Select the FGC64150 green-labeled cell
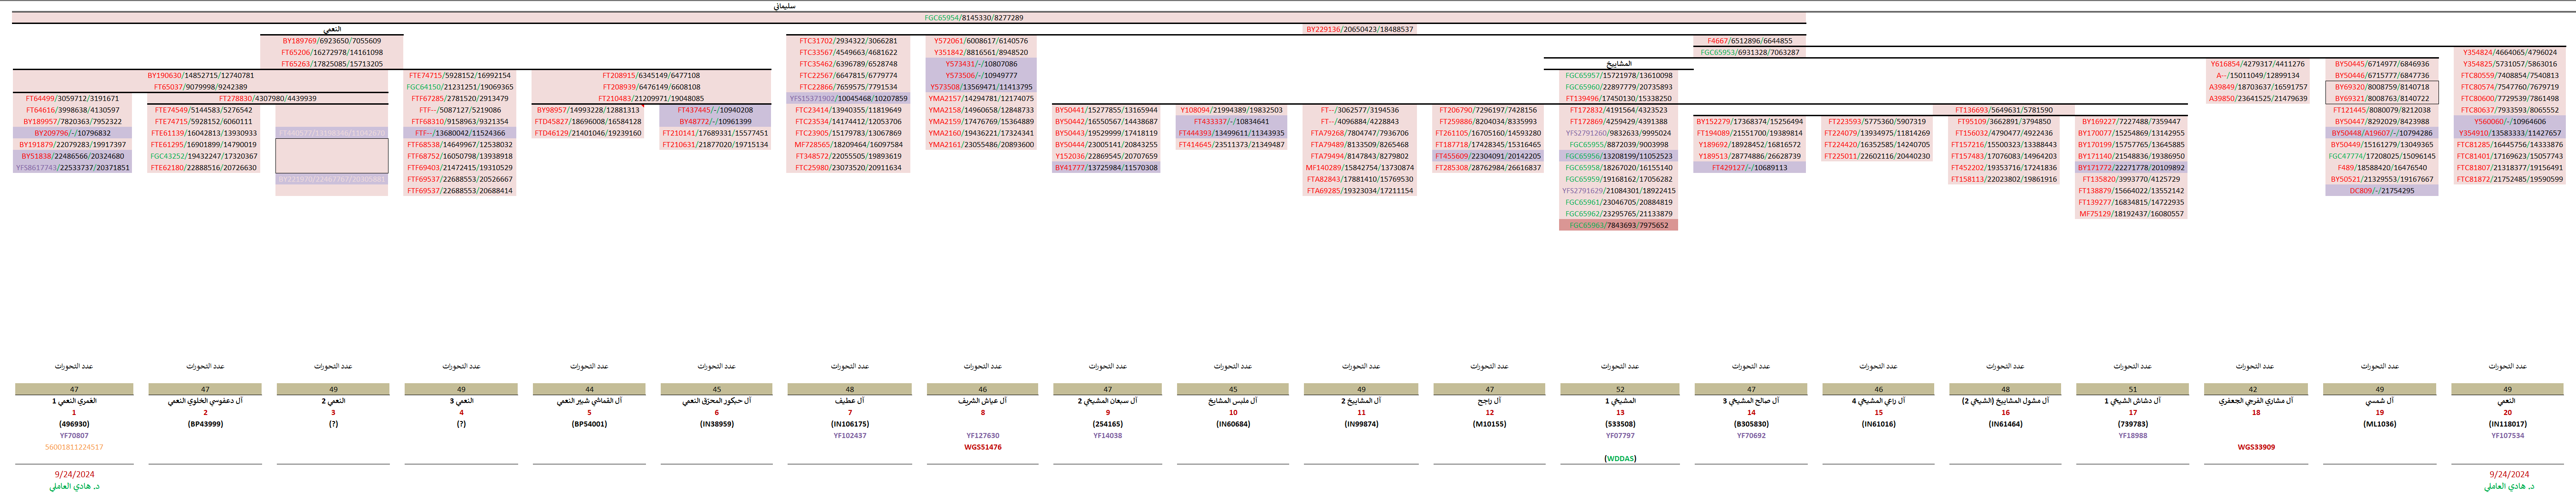This screenshot has width=2576, height=498. [459, 87]
